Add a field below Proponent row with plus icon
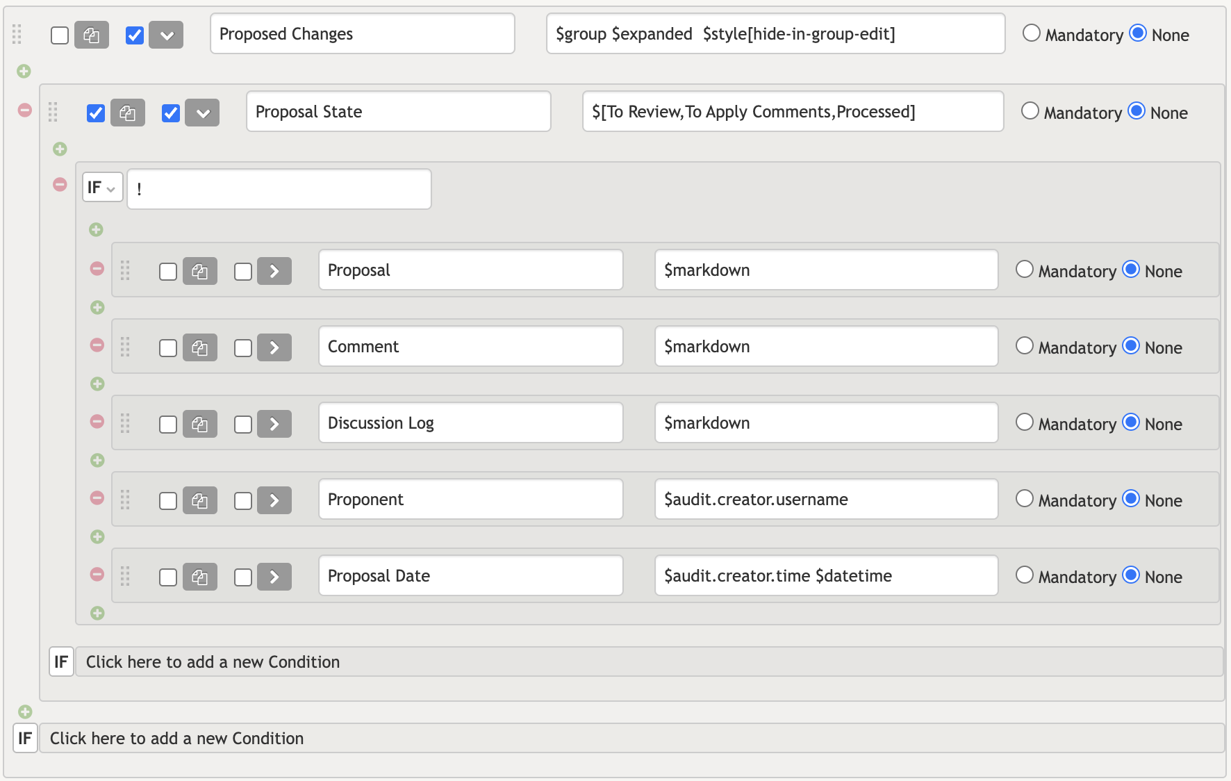Viewport: 1231px width, 781px height. (97, 536)
